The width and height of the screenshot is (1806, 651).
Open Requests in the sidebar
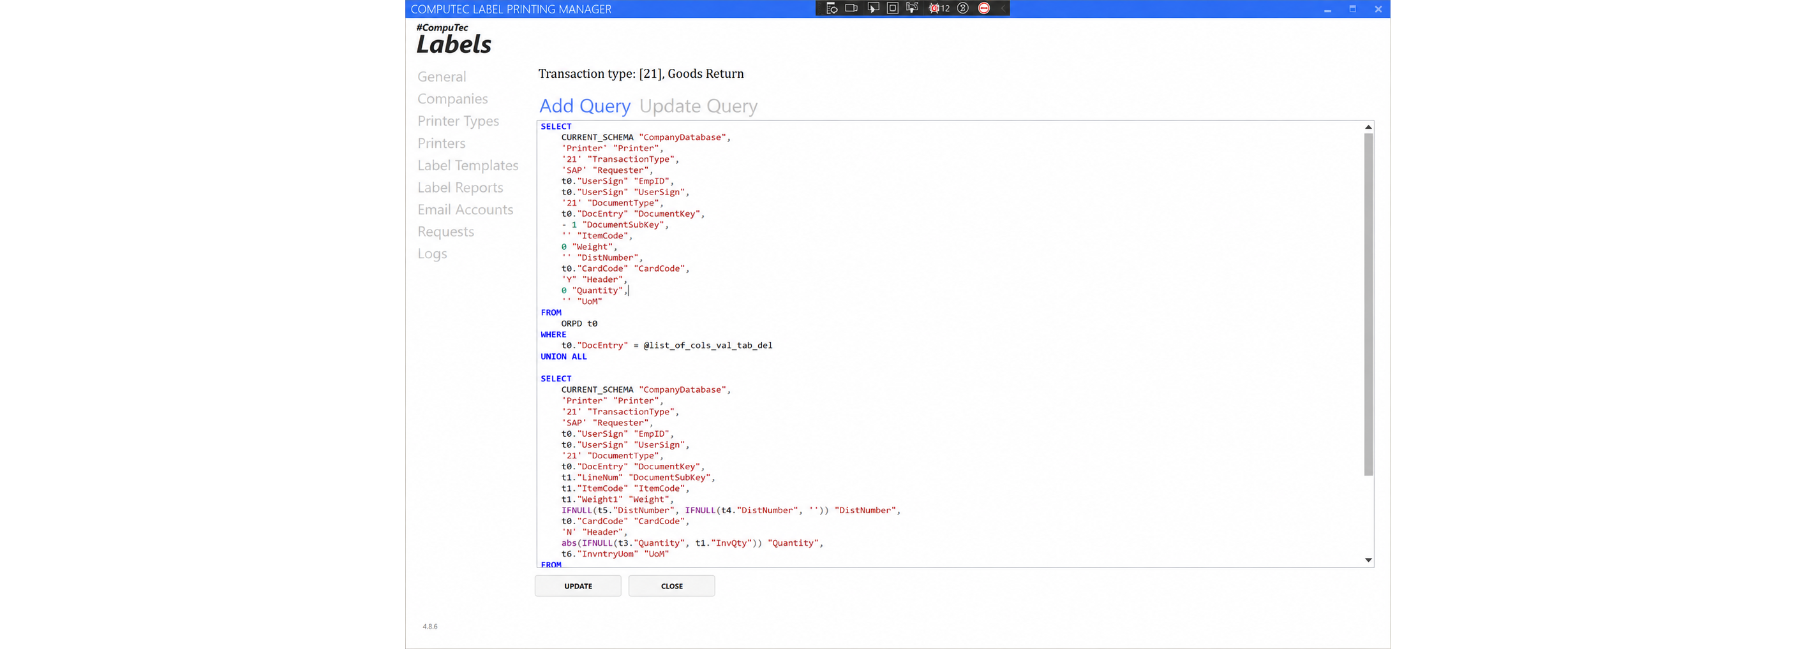pyautogui.click(x=445, y=232)
